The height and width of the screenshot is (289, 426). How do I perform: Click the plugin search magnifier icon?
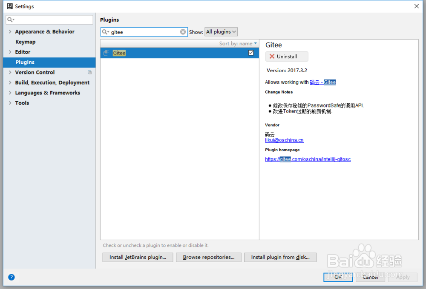105,32
